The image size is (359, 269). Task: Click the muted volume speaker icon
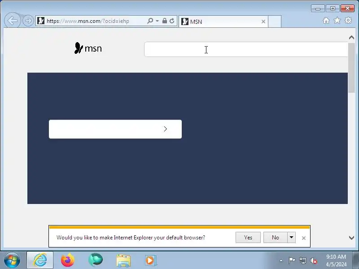pyautogui.click(x=314, y=260)
